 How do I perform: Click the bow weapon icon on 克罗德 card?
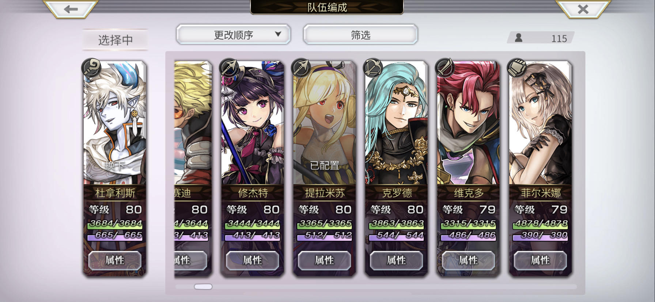coord(373,68)
